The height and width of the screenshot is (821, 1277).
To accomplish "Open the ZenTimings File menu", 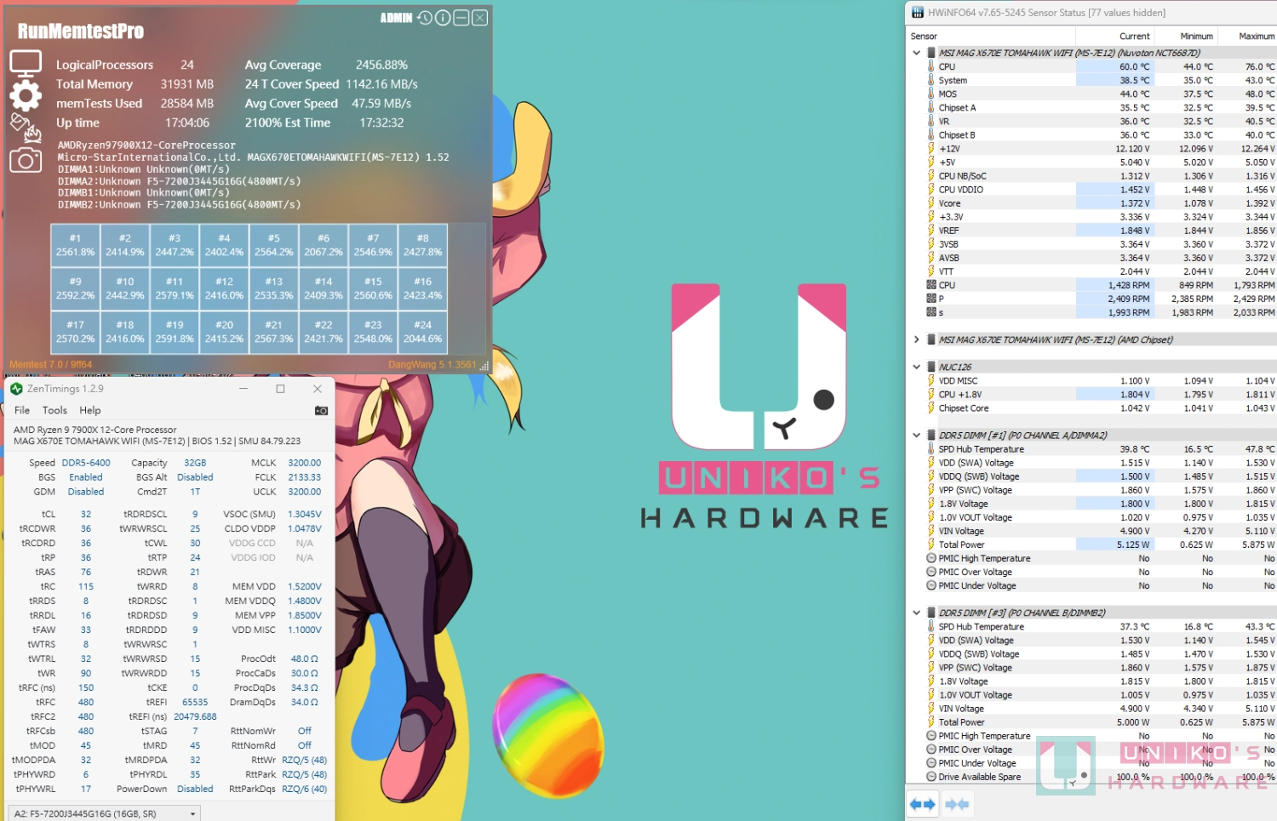I will [x=22, y=410].
